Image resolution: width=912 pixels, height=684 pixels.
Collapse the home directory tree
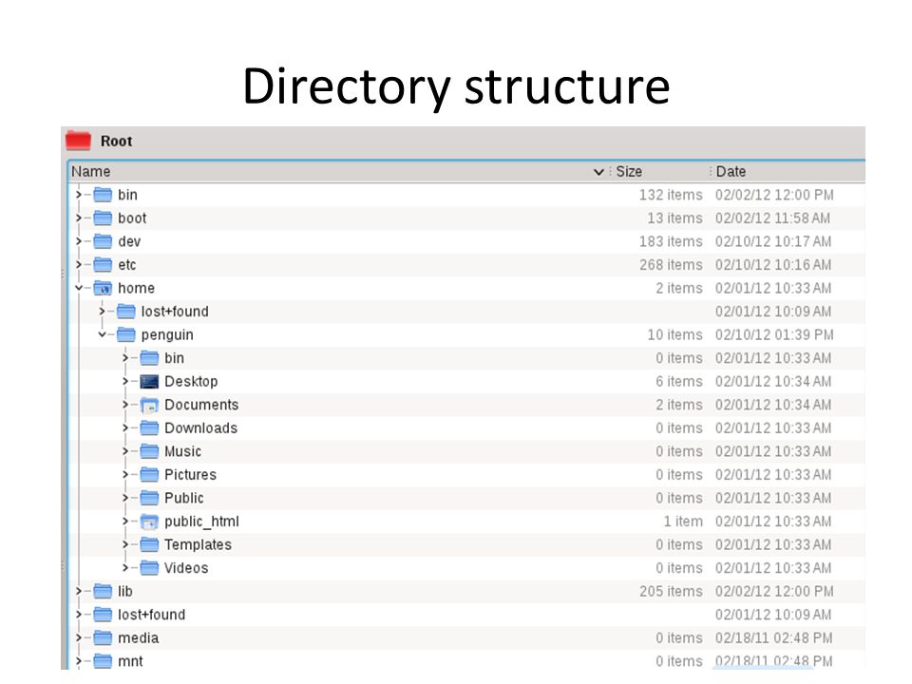click(x=79, y=288)
